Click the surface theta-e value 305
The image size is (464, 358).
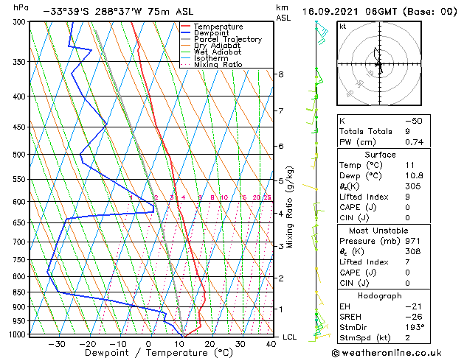(413, 186)
